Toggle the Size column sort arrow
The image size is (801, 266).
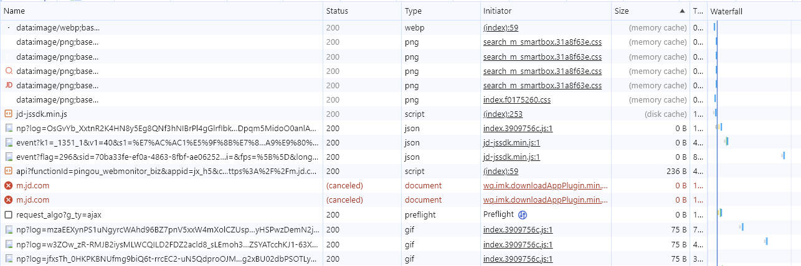682,11
